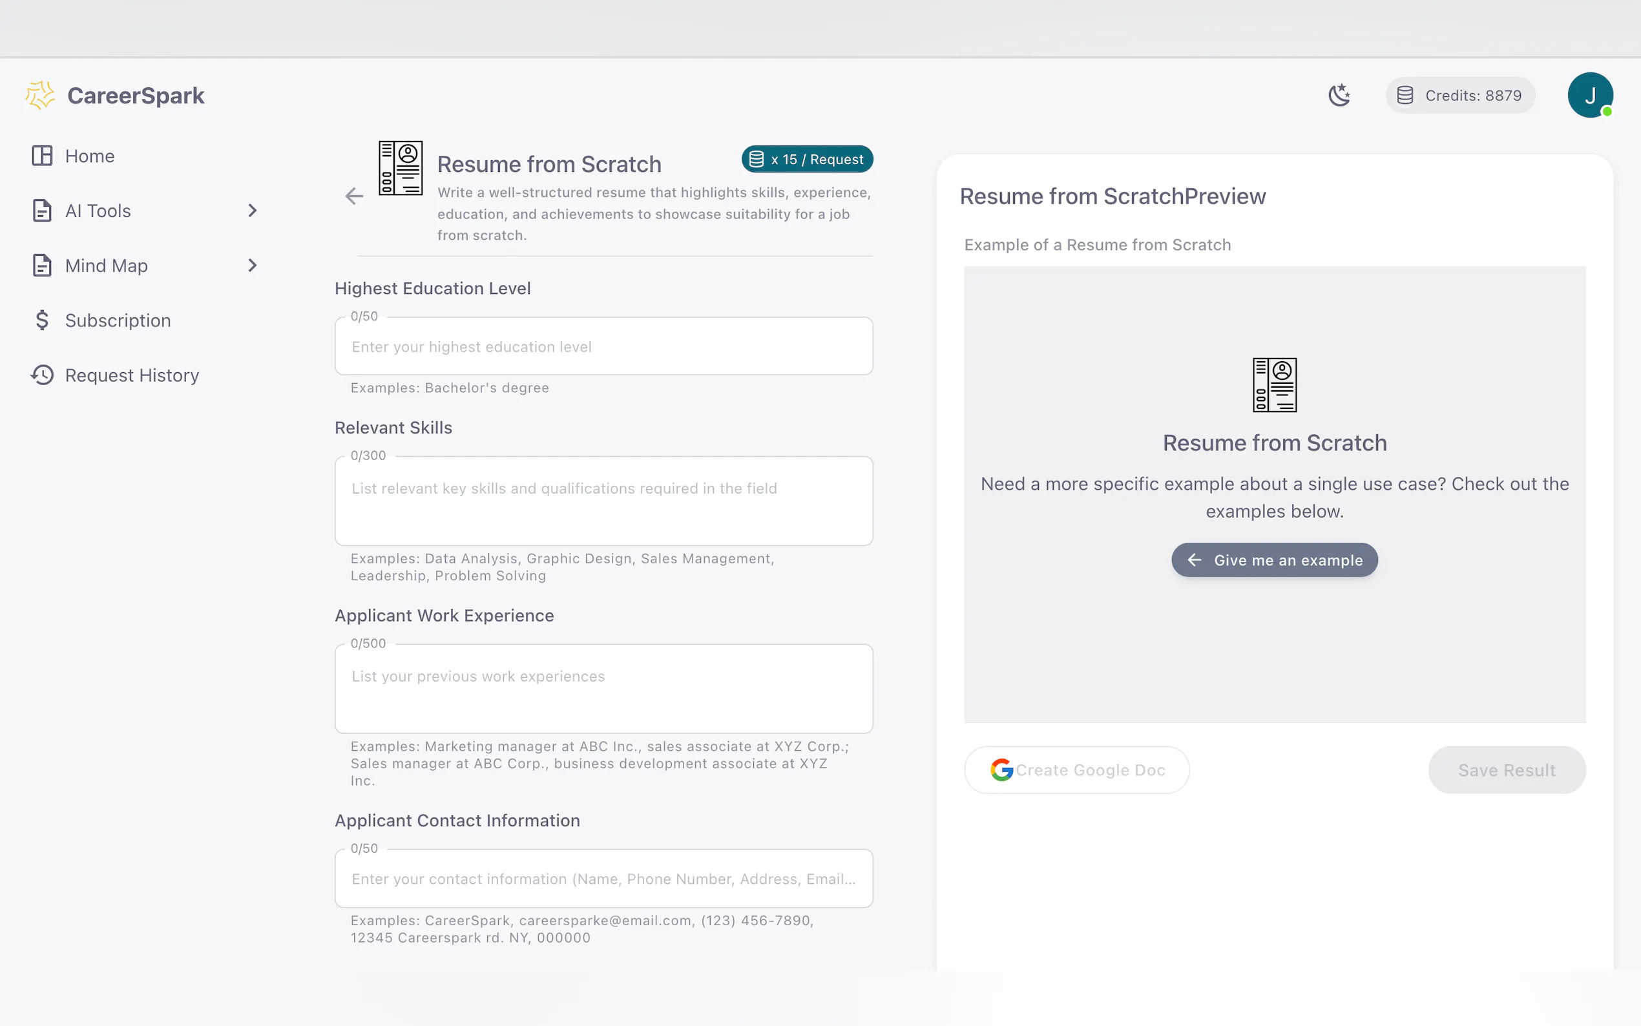Click the Save Result button
The width and height of the screenshot is (1641, 1026).
point(1506,770)
